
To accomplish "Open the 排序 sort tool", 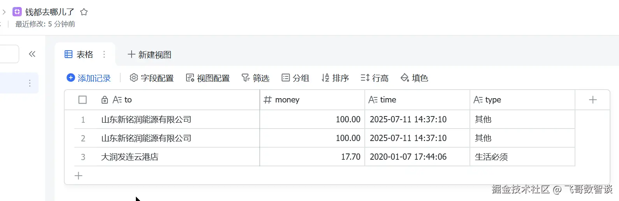I will click(x=335, y=78).
